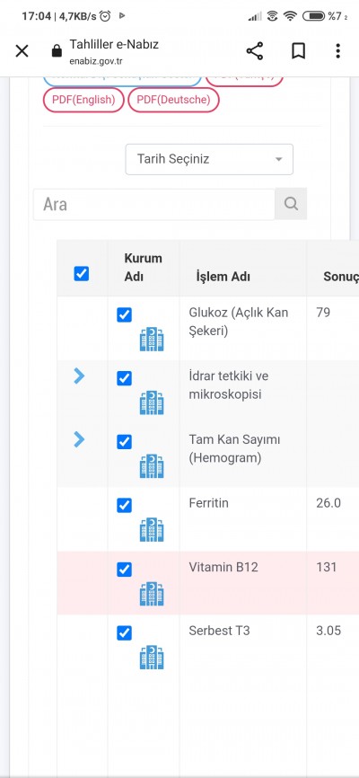Expand the İdrar tetkiki ve mikroskopisi row

click(79, 376)
